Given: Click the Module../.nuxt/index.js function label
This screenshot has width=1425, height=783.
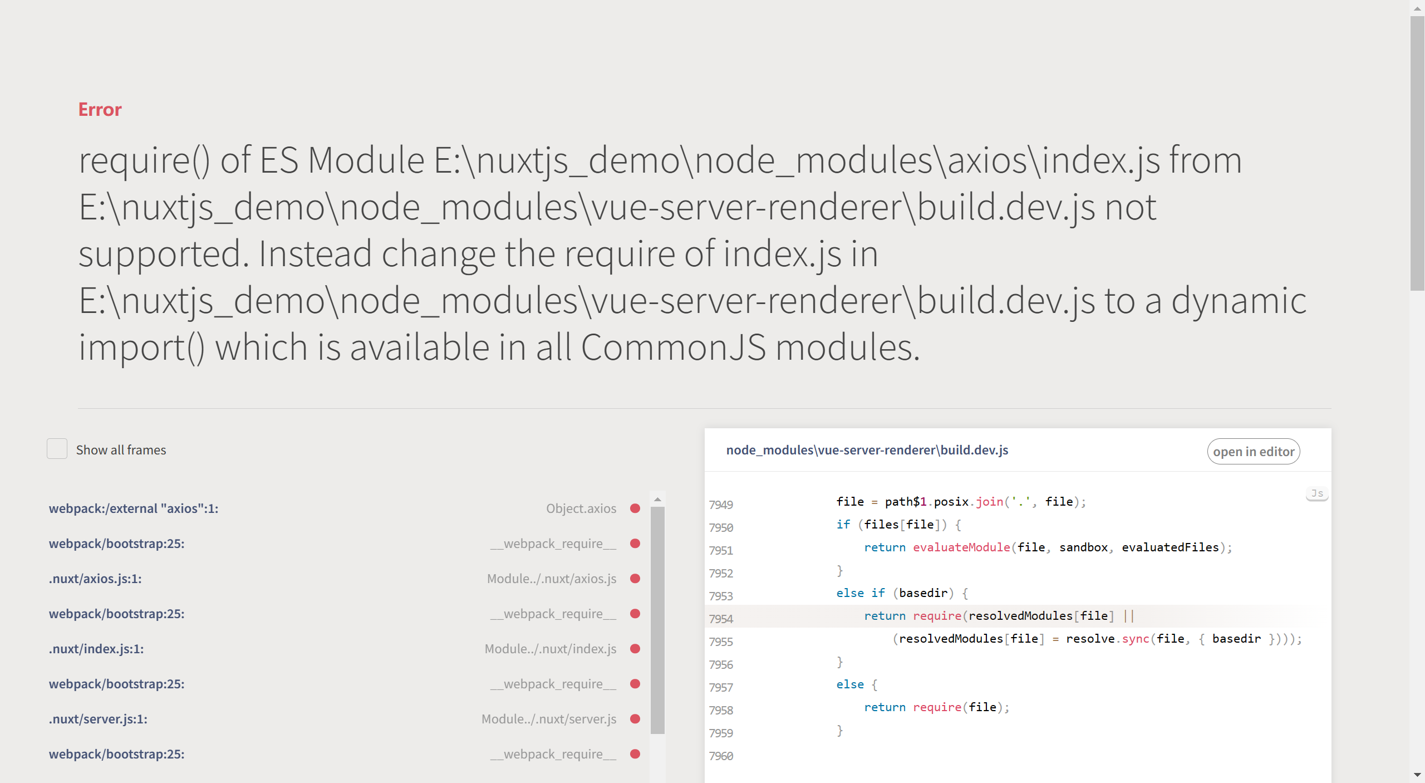Looking at the screenshot, I should coord(551,649).
